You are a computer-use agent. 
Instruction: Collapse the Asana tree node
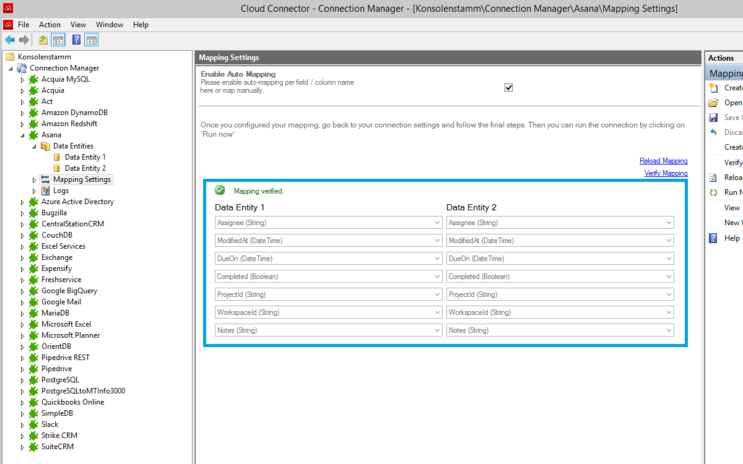coord(23,135)
